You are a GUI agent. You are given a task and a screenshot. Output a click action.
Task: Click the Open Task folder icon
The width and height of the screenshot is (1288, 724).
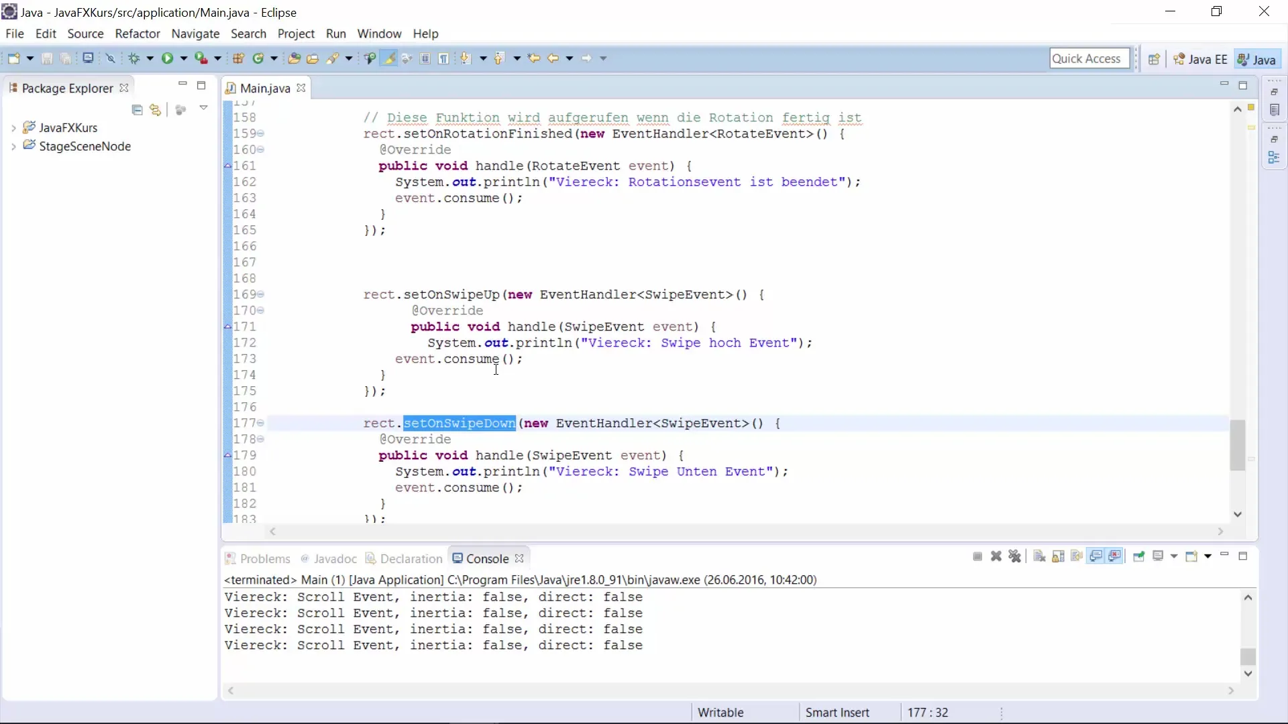313,58
